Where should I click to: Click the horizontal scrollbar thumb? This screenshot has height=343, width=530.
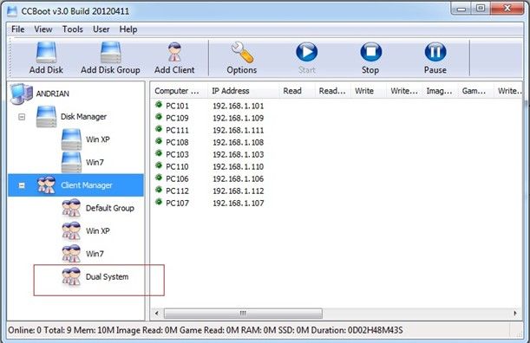pos(243,314)
